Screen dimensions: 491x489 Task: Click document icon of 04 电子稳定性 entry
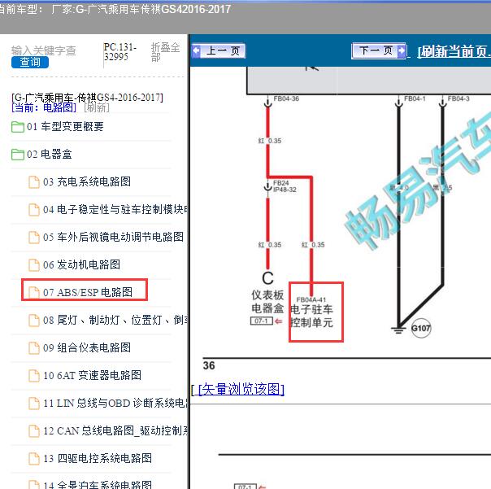pyautogui.click(x=34, y=210)
